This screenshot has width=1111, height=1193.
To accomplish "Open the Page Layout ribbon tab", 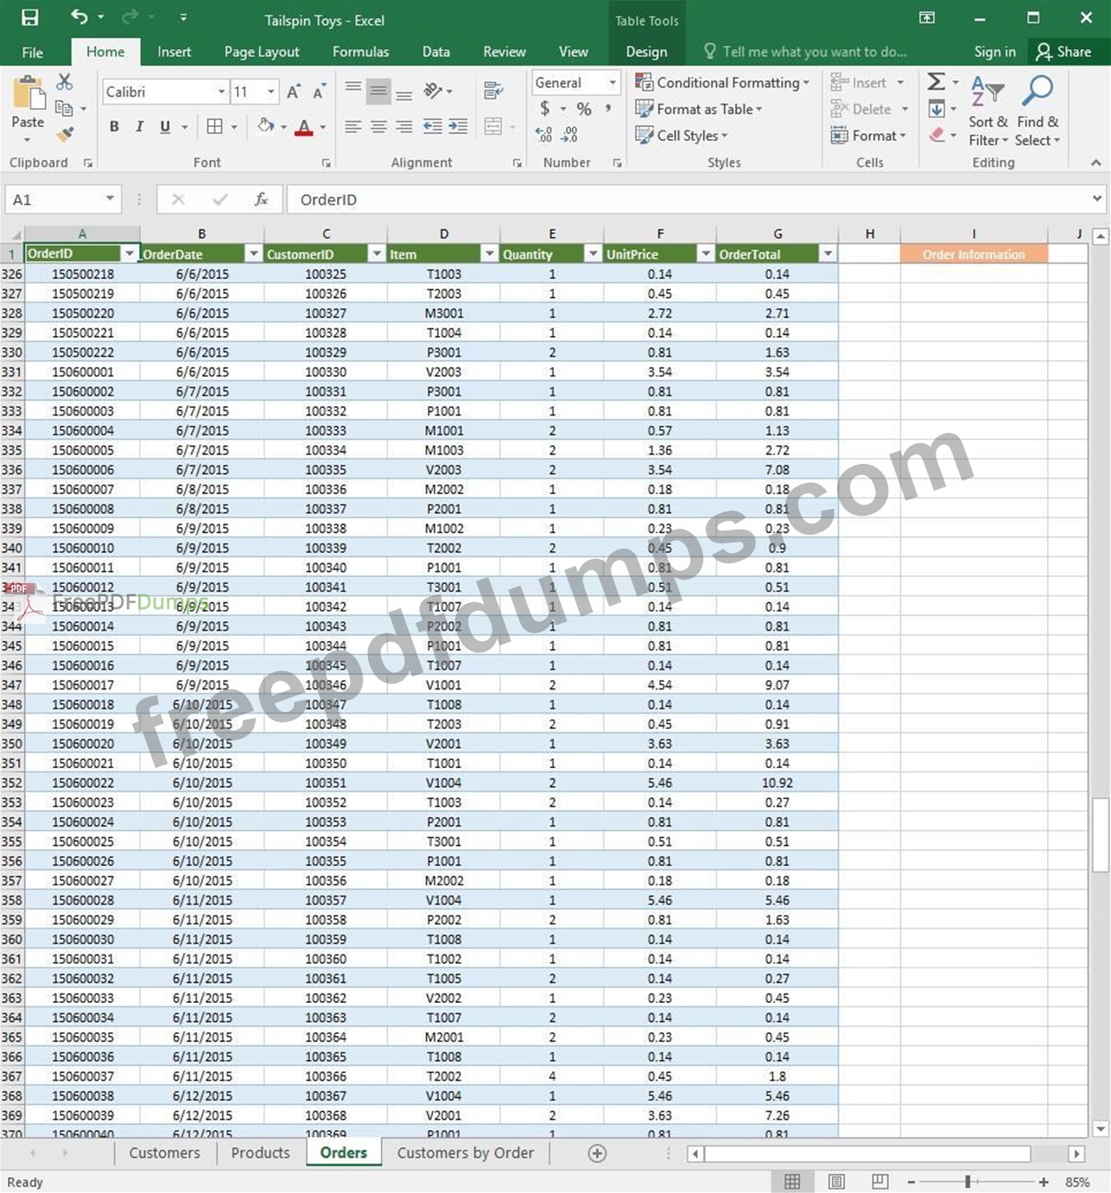I will tap(262, 52).
